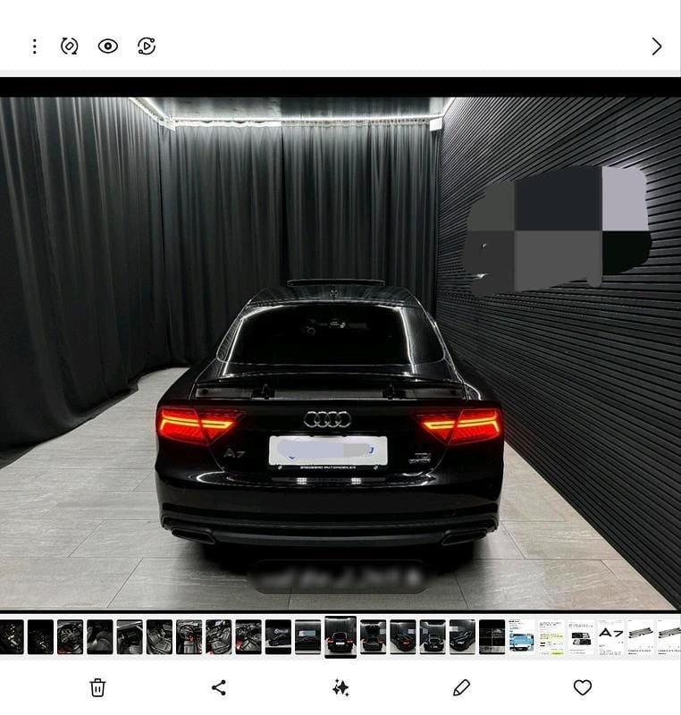Open the three-dot more options menu
The height and width of the screenshot is (715, 681).
tap(35, 46)
